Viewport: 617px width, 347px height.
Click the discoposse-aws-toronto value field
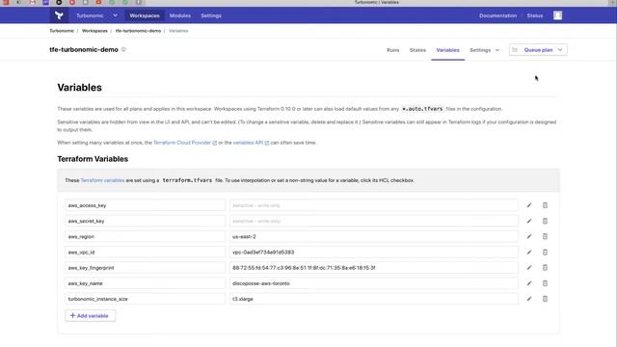point(374,283)
